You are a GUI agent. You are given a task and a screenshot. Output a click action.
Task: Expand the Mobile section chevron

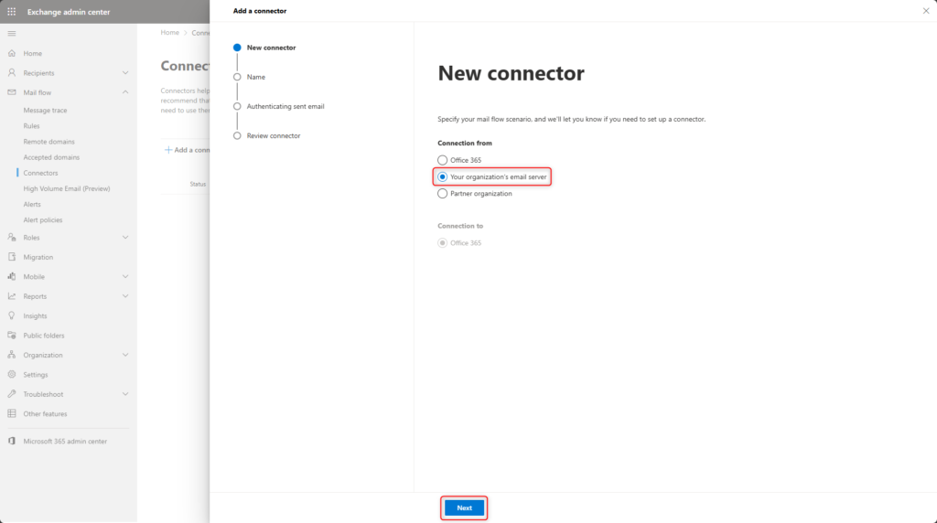coord(125,277)
